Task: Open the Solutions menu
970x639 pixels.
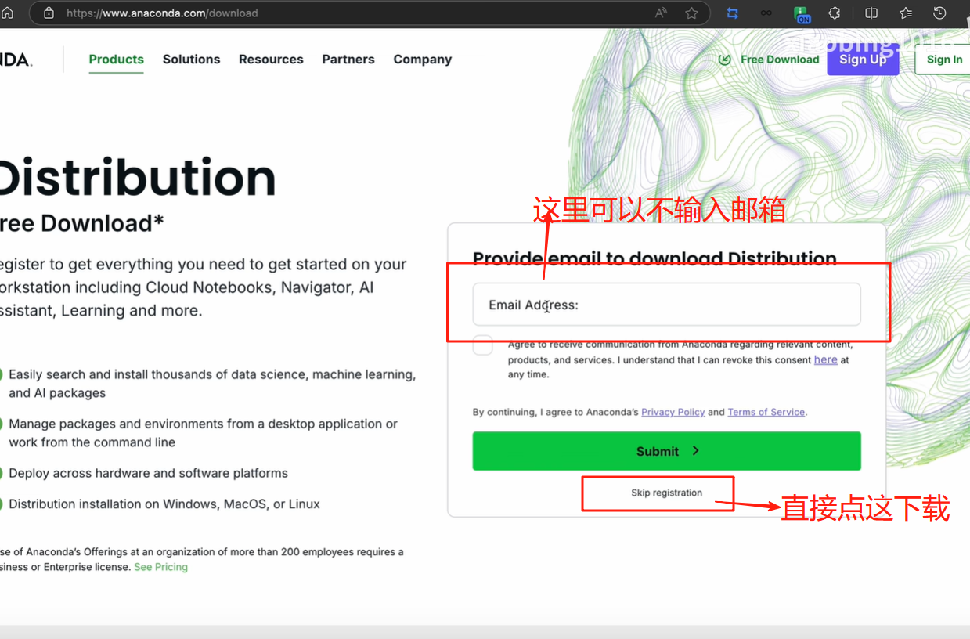Action: click(x=192, y=60)
